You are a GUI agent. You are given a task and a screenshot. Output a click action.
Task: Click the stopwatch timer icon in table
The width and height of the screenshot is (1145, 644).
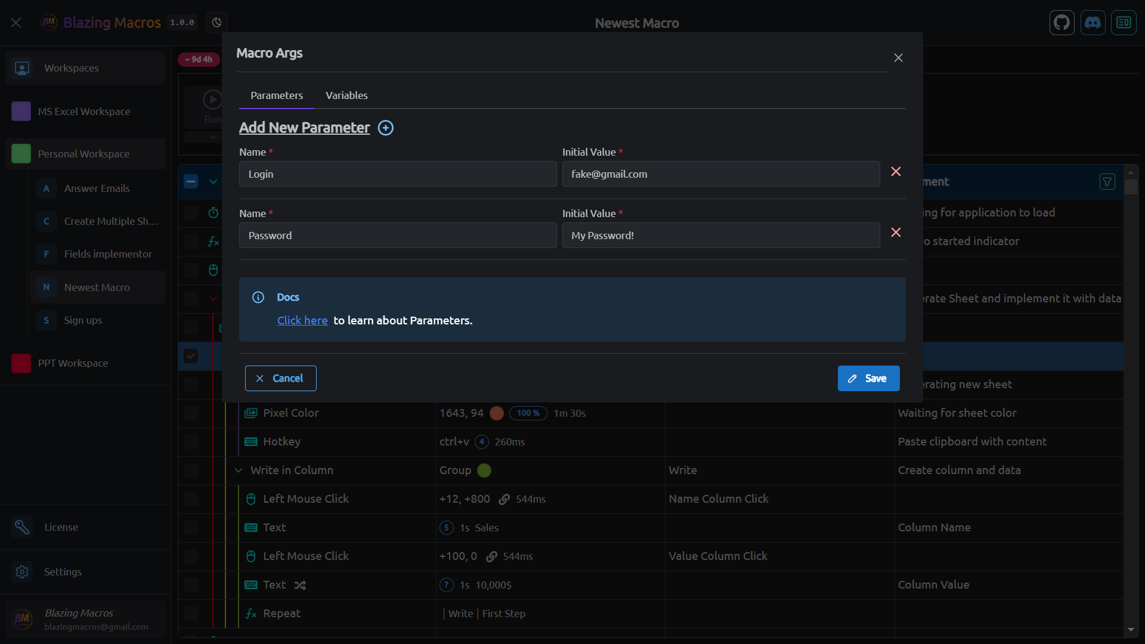(x=213, y=213)
